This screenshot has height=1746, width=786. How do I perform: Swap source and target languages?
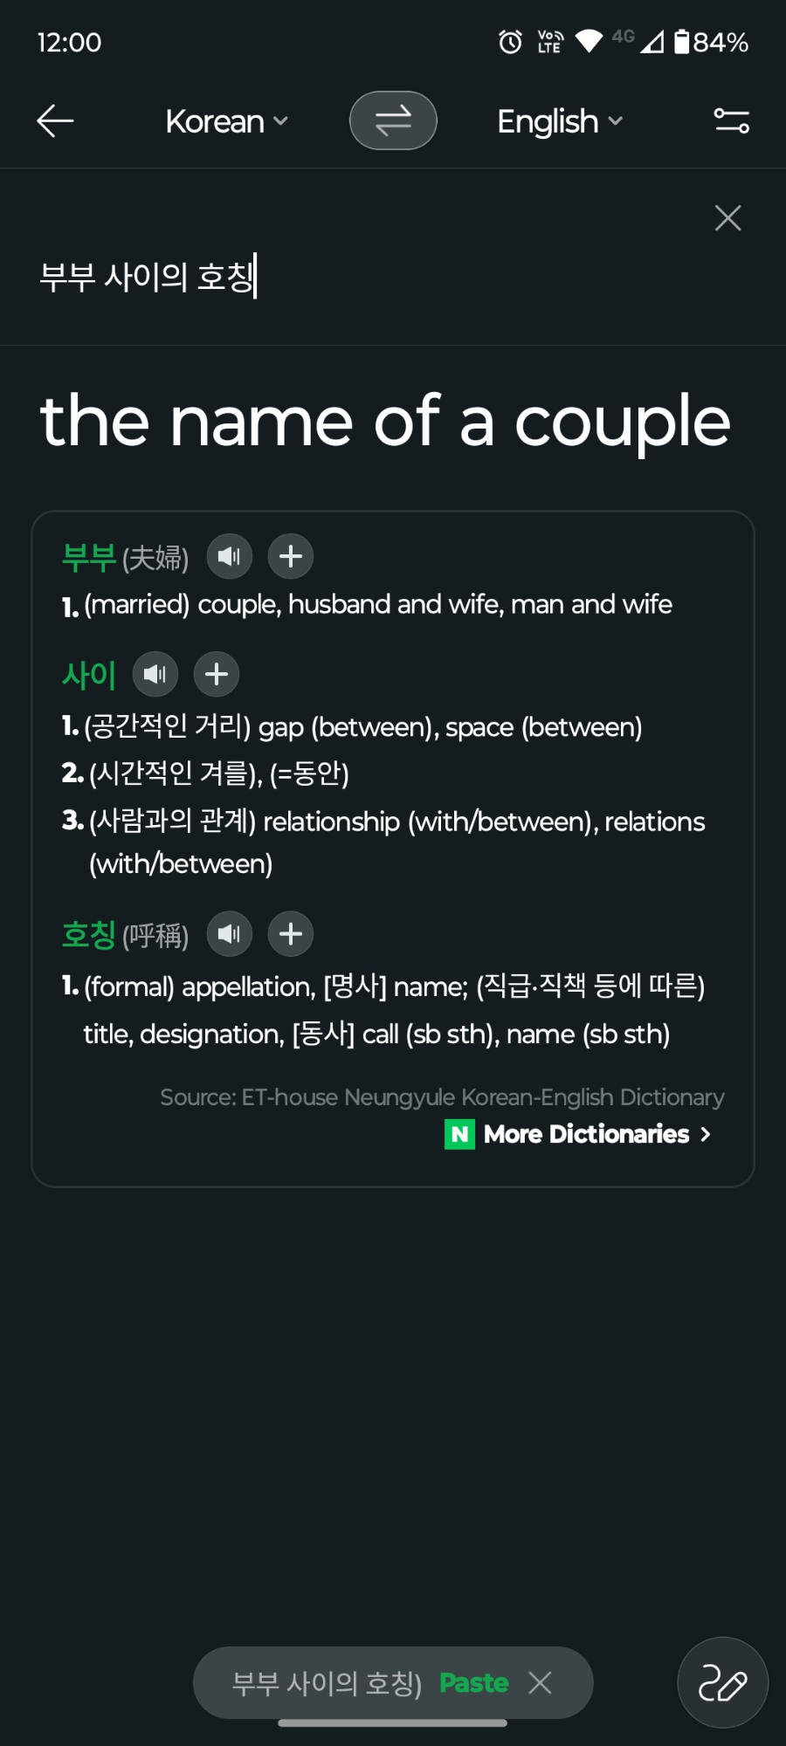coord(393,120)
